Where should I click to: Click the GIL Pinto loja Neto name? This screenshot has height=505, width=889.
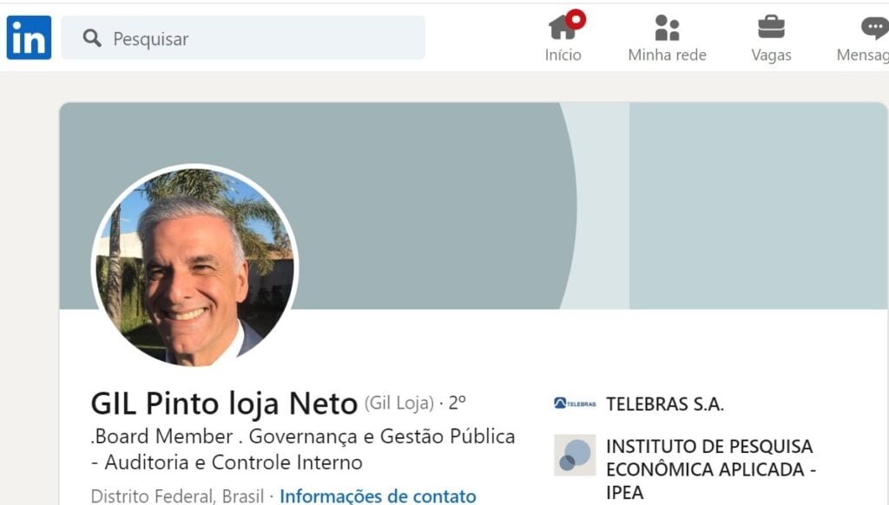tap(224, 403)
